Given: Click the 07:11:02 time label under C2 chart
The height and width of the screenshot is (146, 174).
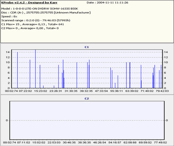Looking at the screenshot, I should (23, 142).
